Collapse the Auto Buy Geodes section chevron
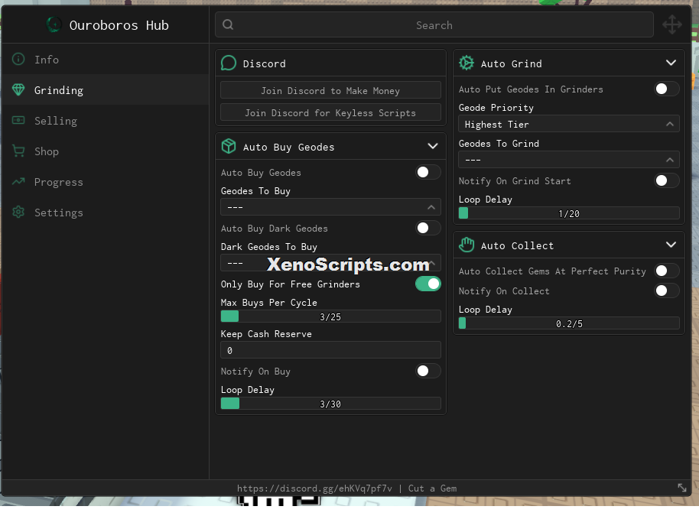This screenshot has width=699, height=529. coord(432,146)
